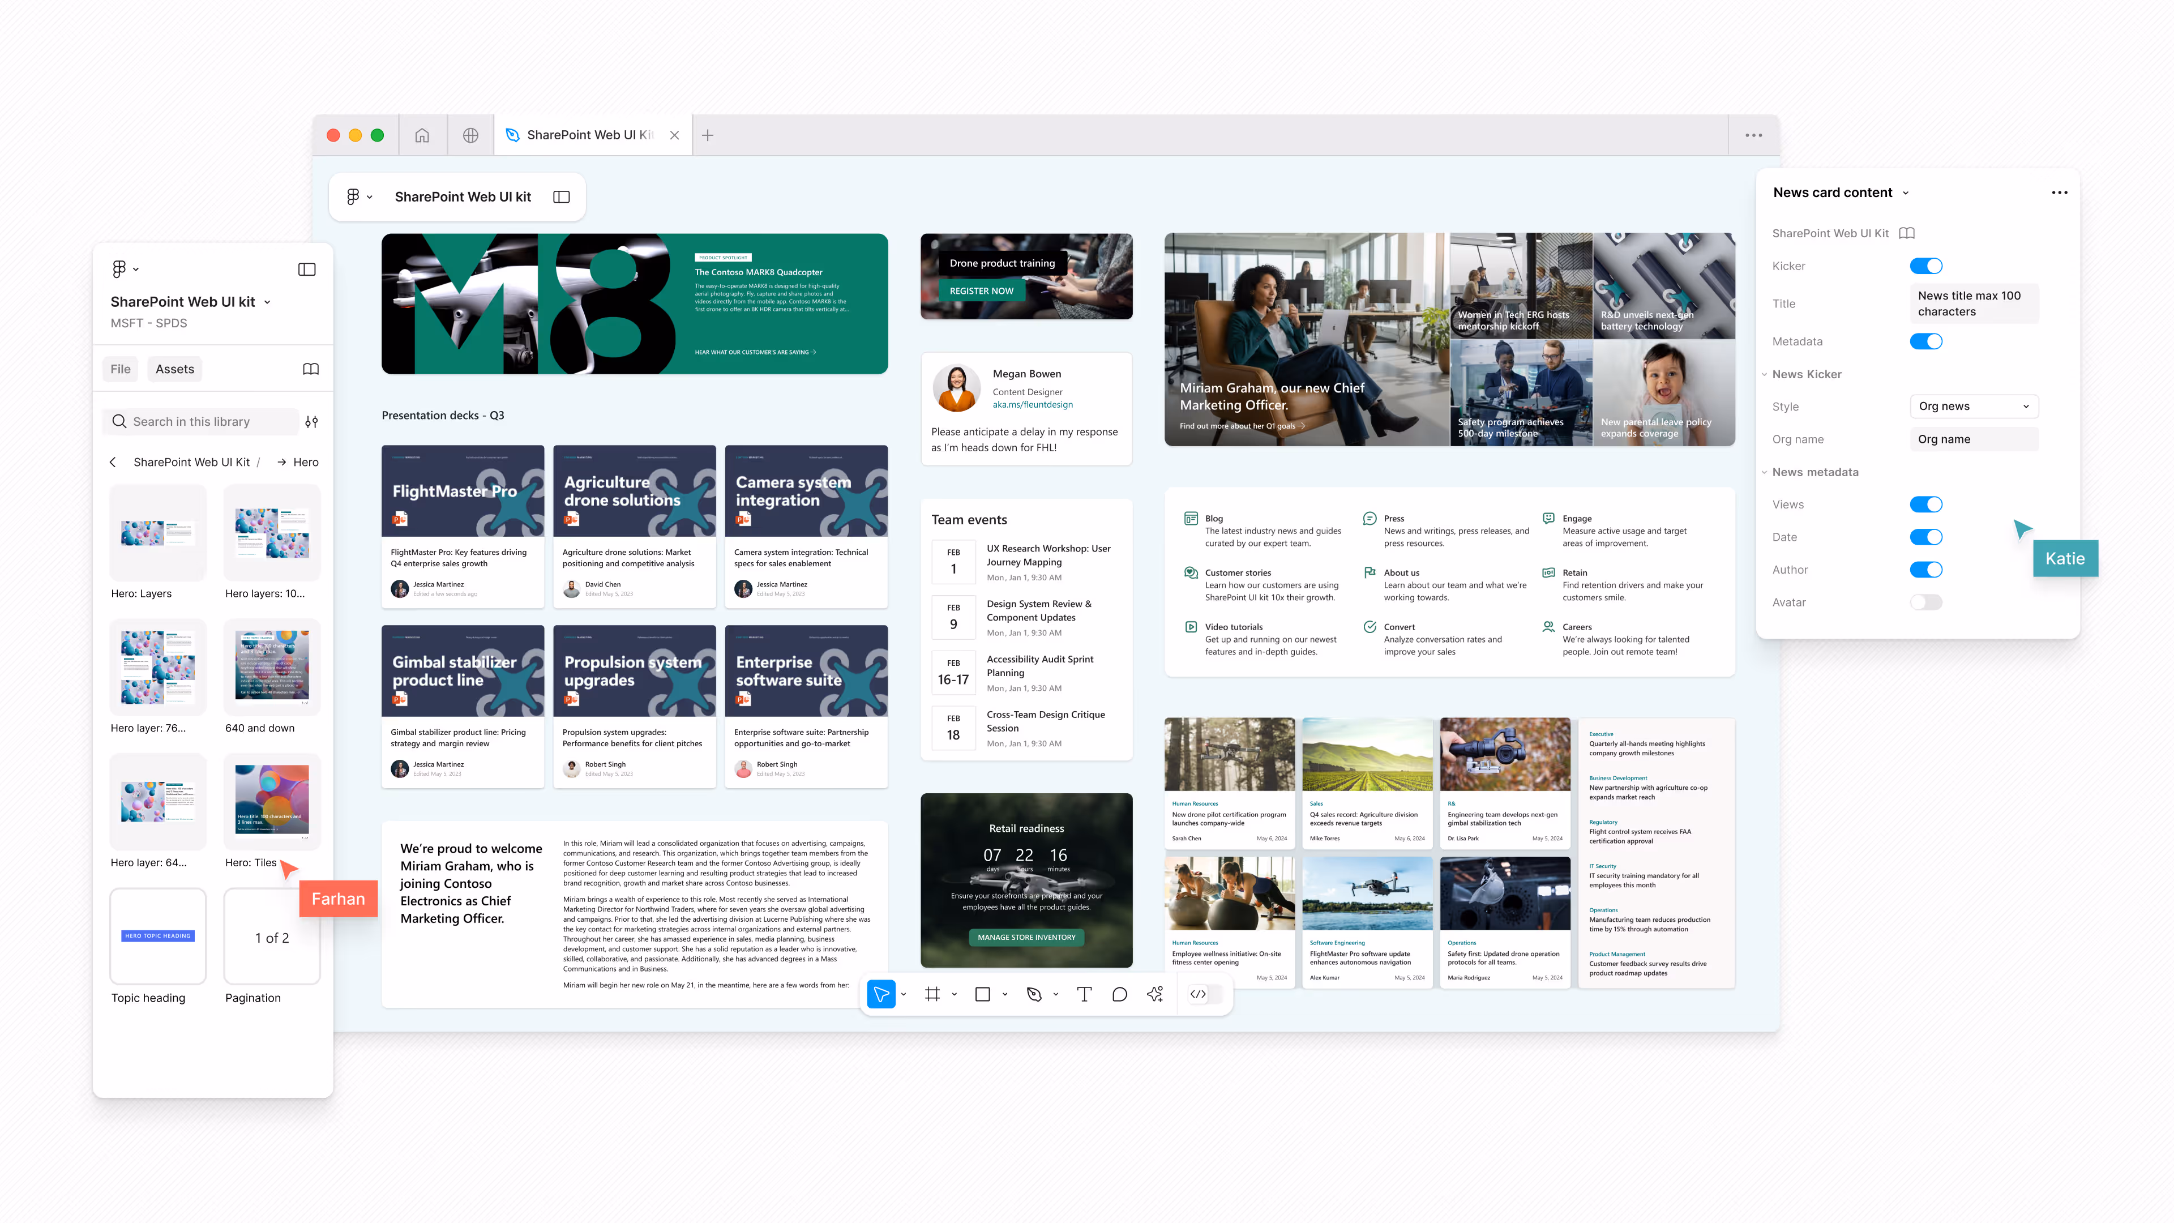This screenshot has width=2174, height=1223.
Task: Switch to the File tab in the panel
Action: coord(120,368)
